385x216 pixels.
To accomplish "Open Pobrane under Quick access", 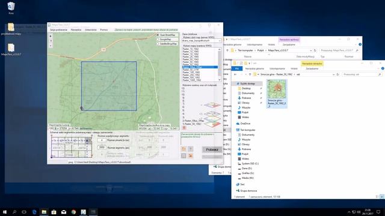I will tap(246, 98).
